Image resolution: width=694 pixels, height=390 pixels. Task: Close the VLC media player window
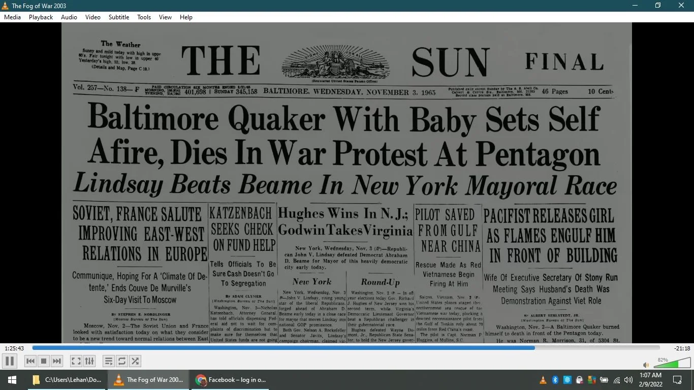pos(682,6)
